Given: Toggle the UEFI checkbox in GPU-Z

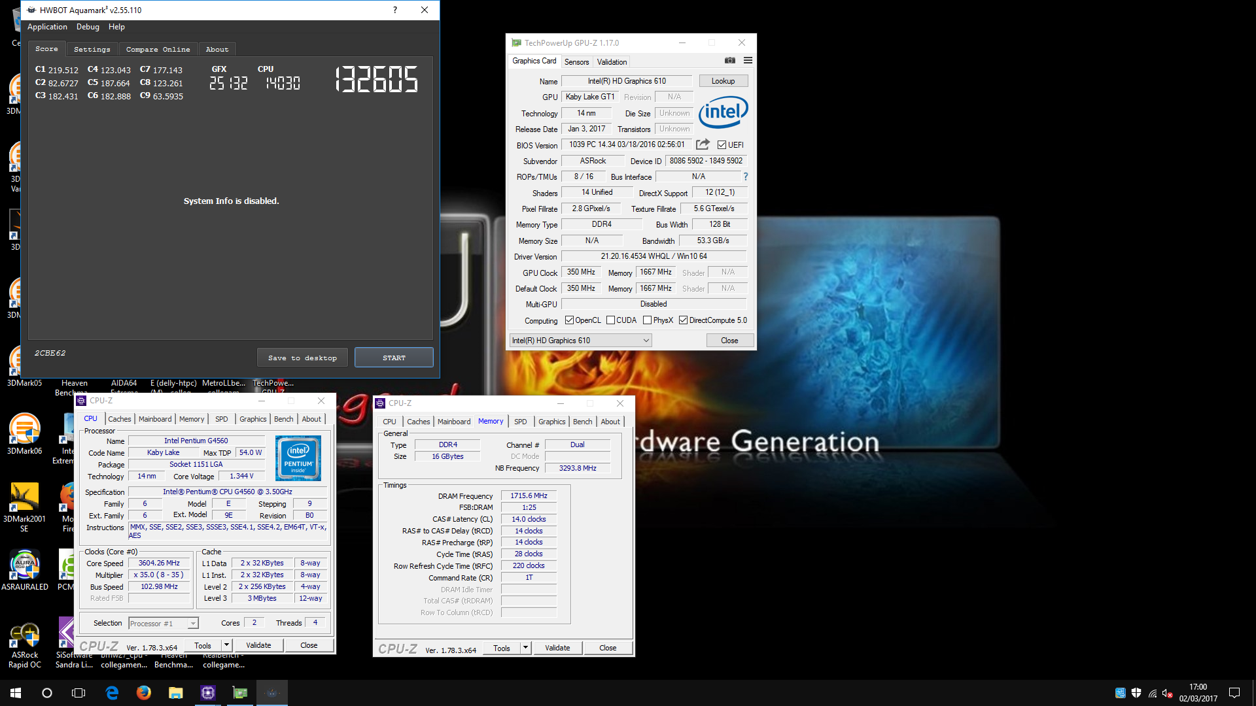Looking at the screenshot, I should point(722,145).
